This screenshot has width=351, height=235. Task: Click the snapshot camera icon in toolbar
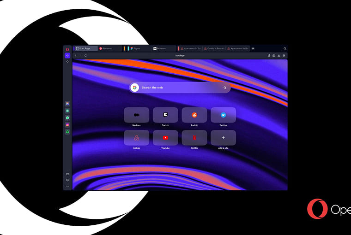coord(274,56)
